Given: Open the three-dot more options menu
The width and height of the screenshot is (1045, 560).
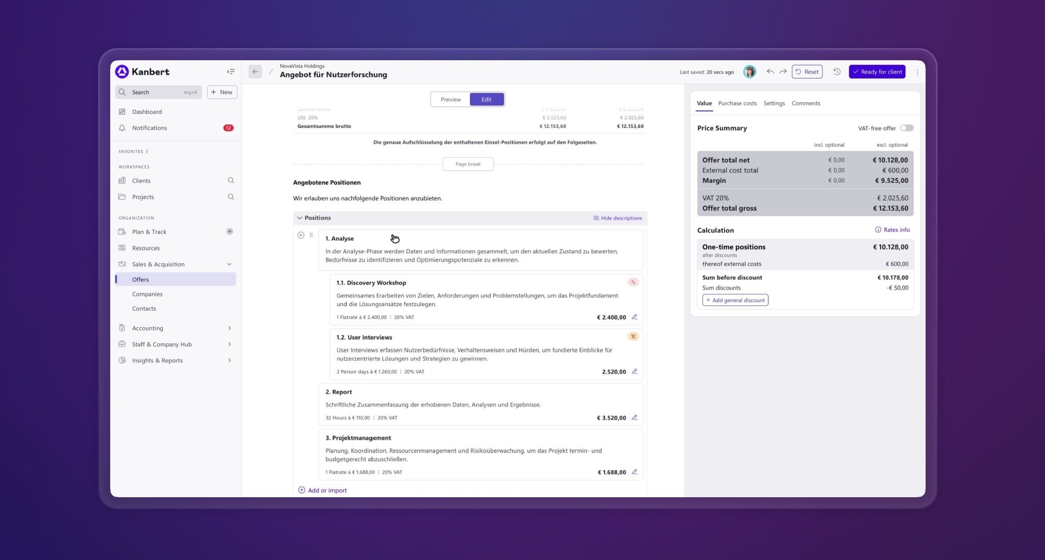Looking at the screenshot, I should 917,72.
